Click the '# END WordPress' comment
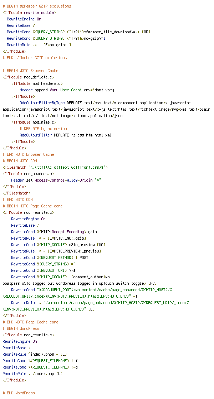The width and height of the screenshot is (214, 399). 19,393
